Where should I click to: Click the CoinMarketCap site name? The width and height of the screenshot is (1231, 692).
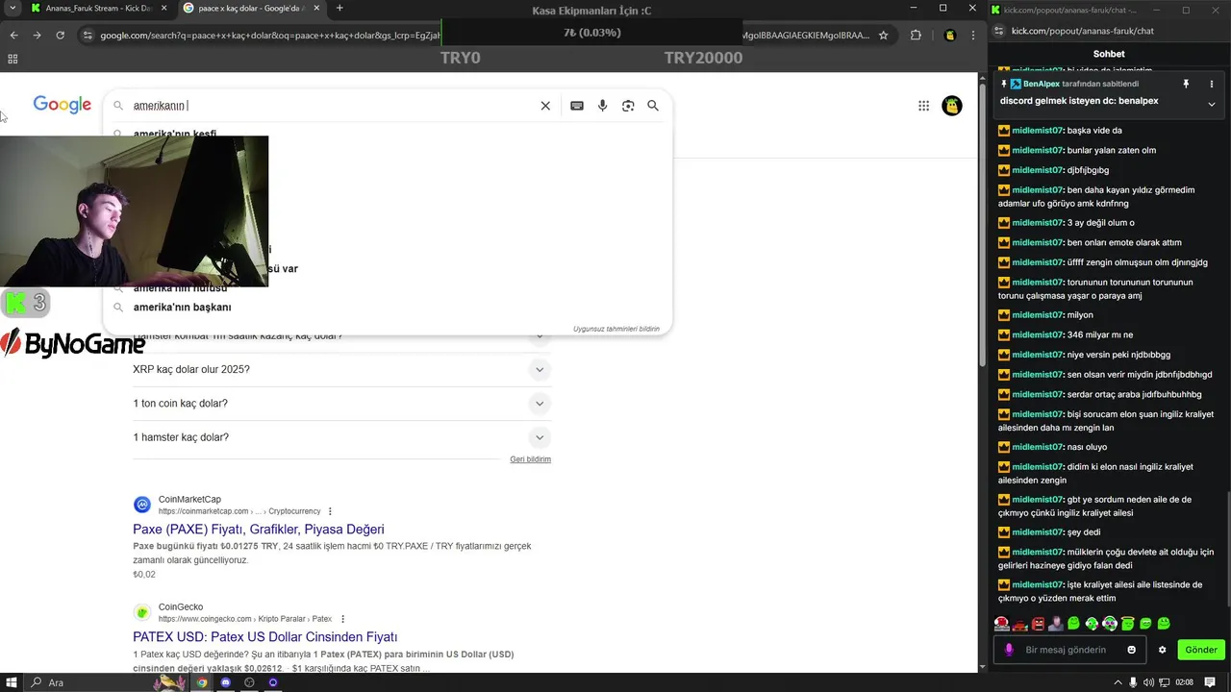pyautogui.click(x=189, y=500)
